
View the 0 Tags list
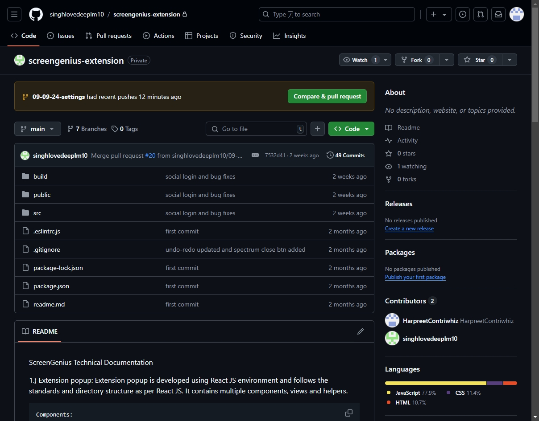[125, 129]
